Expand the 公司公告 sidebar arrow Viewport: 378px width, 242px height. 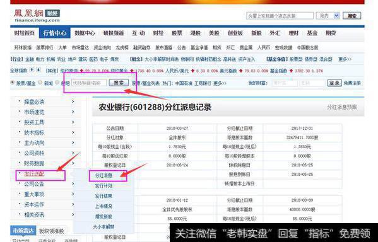point(73,184)
